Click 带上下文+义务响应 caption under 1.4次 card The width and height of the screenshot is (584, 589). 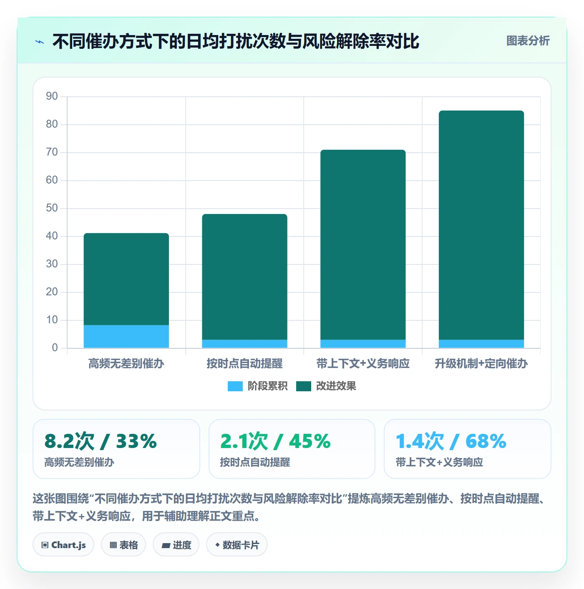pyautogui.click(x=439, y=462)
